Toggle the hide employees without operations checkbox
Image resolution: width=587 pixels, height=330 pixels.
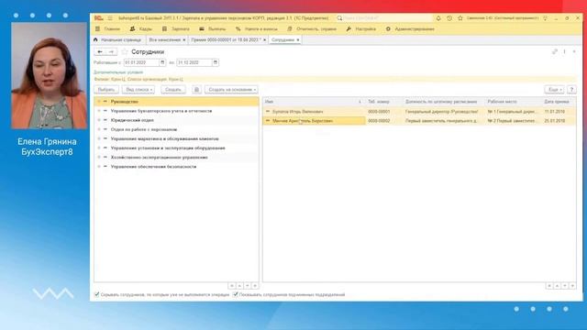pyautogui.click(x=97, y=294)
